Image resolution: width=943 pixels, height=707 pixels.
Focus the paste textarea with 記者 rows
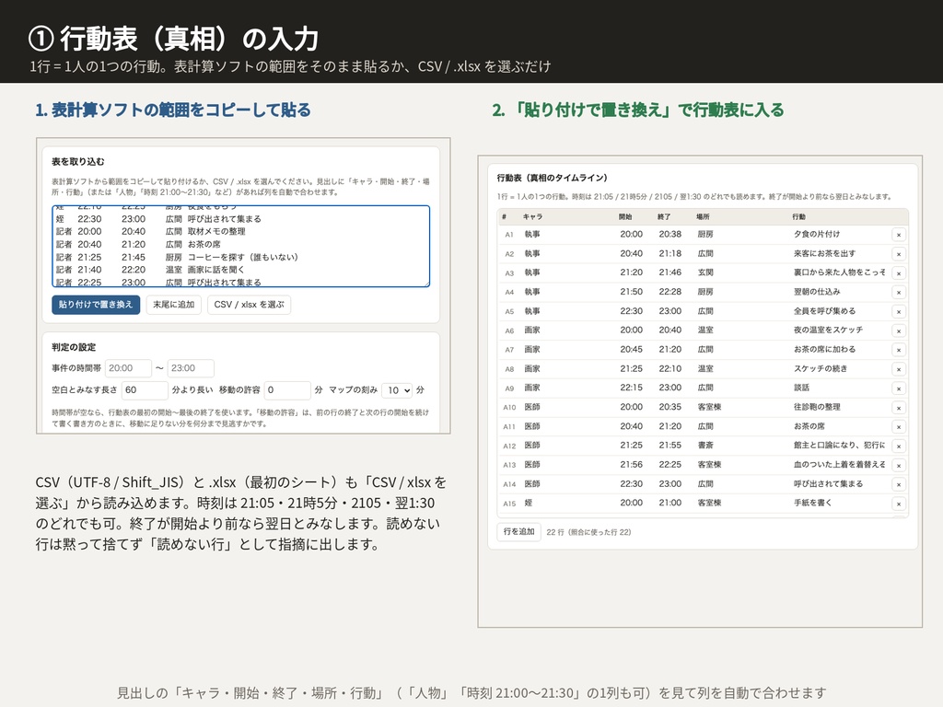coord(240,246)
